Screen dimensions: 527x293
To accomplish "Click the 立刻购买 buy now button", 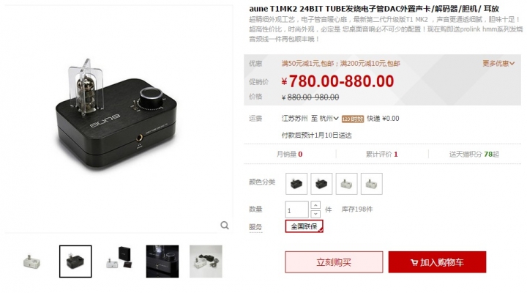I will (334, 262).
